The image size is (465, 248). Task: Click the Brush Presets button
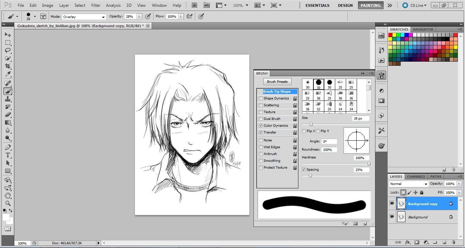pyautogui.click(x=277, y=81)
